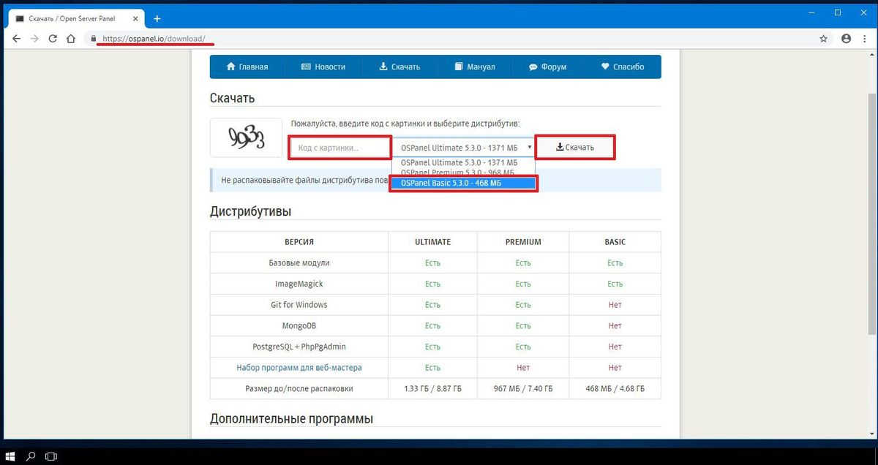Focus the Код с картинки input field

[x=341, y=148]
